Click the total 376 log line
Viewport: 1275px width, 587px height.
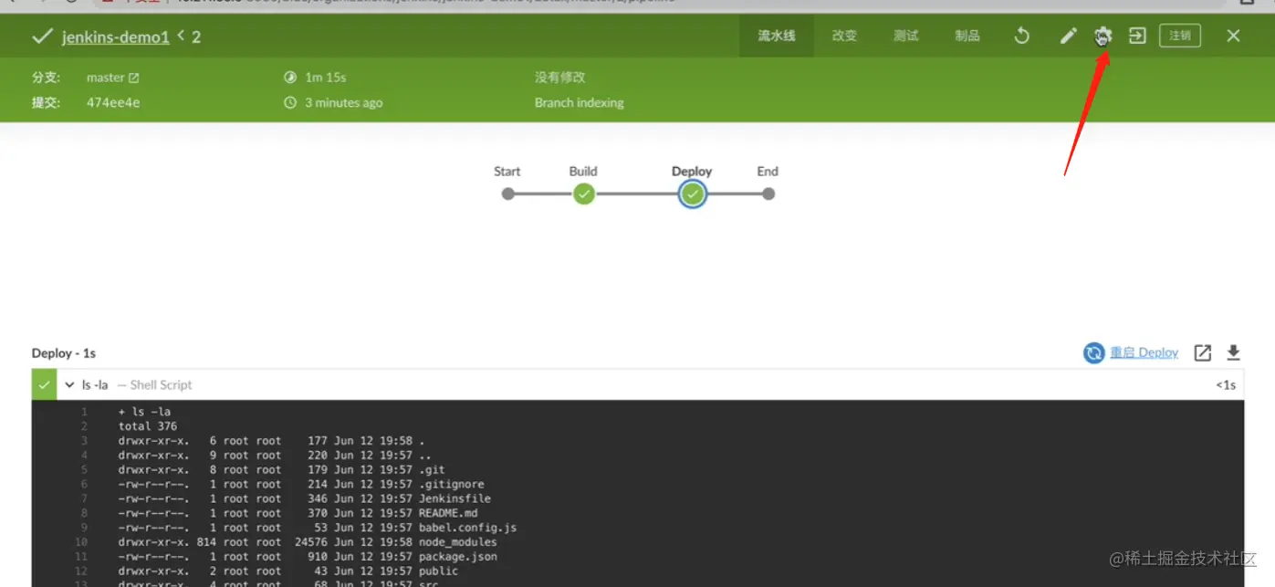[637, 426]
